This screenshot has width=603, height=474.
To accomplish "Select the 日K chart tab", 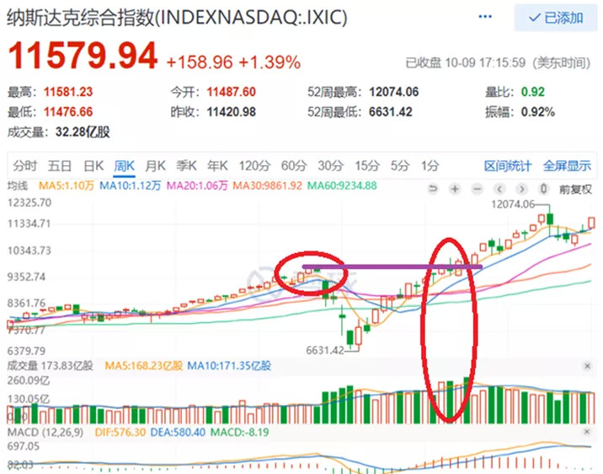I will pos(93,166).
